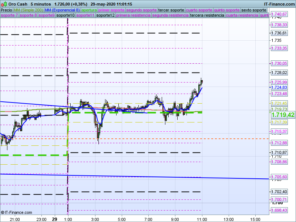Click the 7:00 mark on time axis
Viewport: 296px width, 222px height.
pos(148,219)
